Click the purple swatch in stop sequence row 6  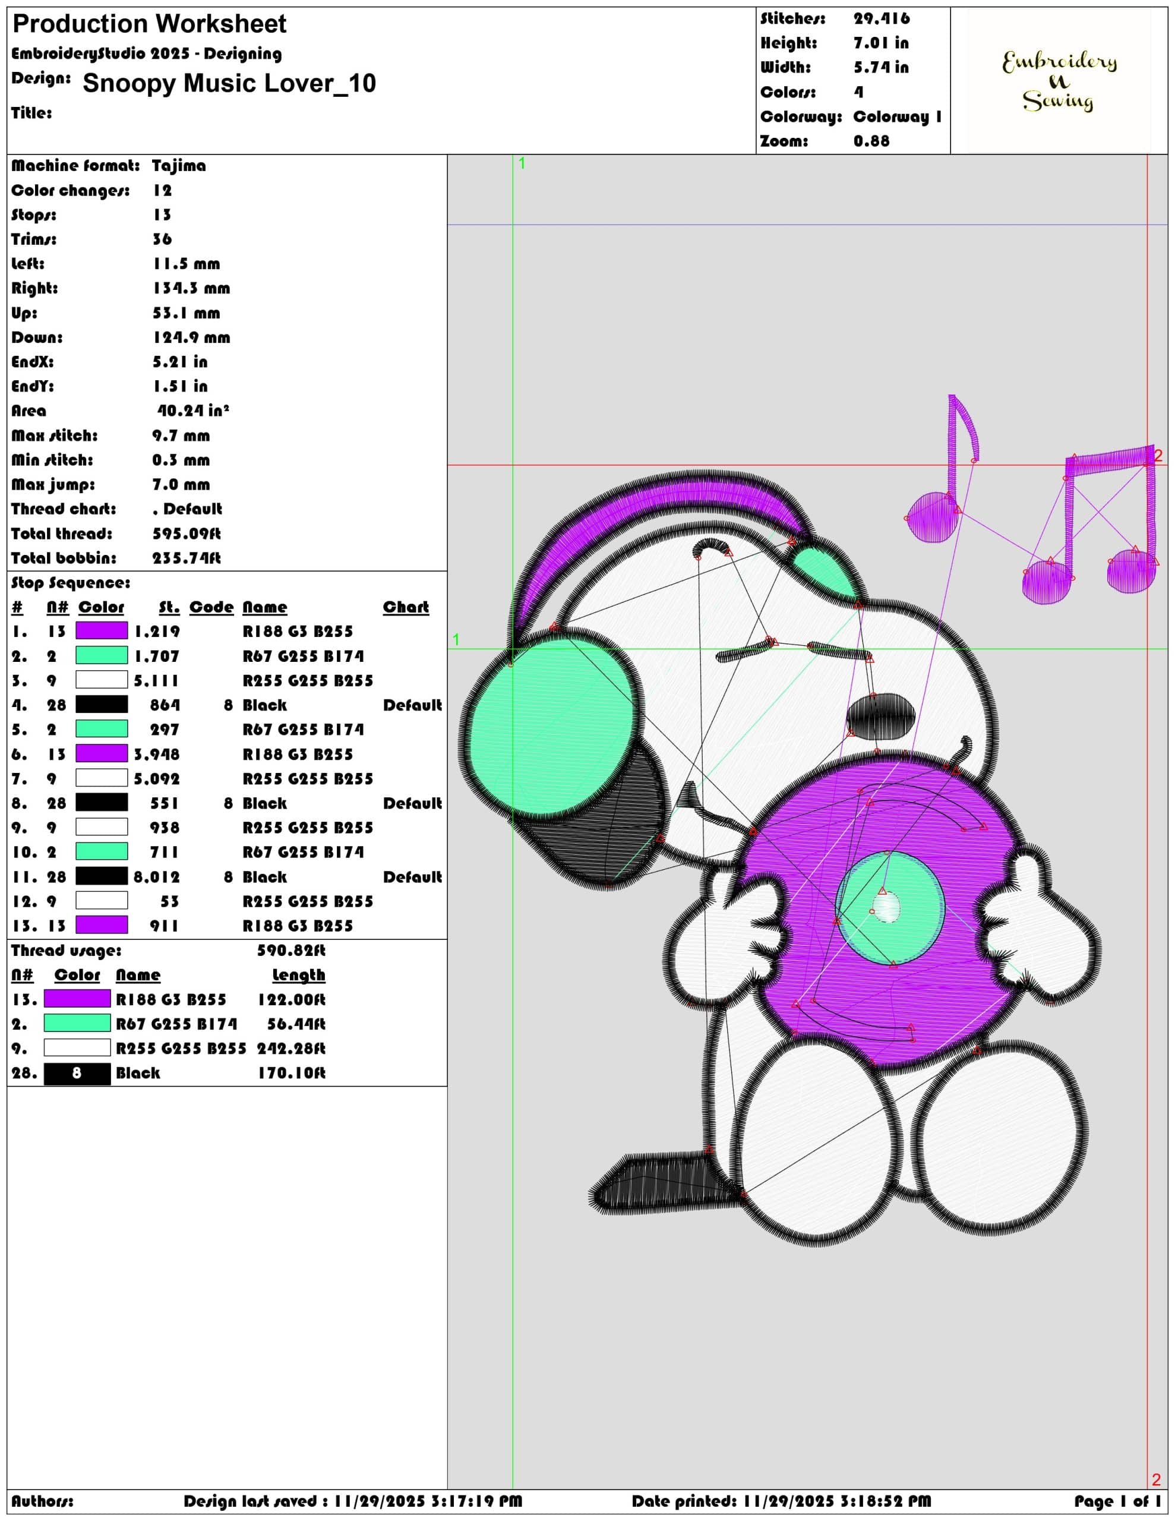[x=102, y=753]
